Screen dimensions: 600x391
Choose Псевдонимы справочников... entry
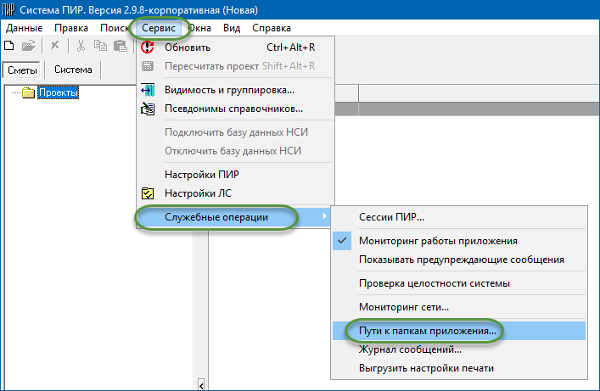pyautogui.click(x=235, y=109)
